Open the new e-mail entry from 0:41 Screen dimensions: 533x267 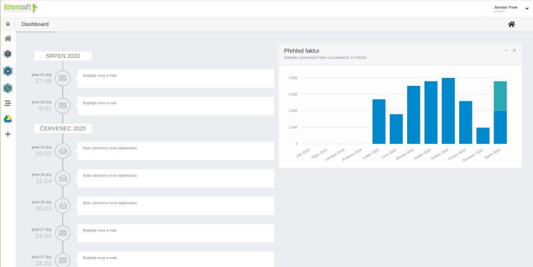[175, 105]
